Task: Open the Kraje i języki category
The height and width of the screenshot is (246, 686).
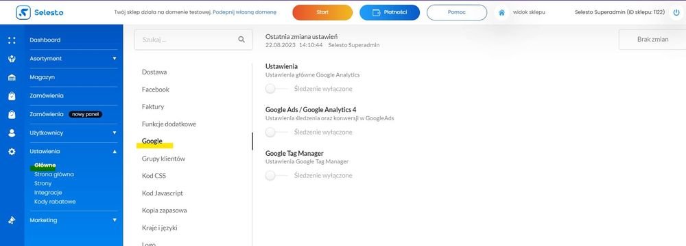Action: click(x=159, y=228)
